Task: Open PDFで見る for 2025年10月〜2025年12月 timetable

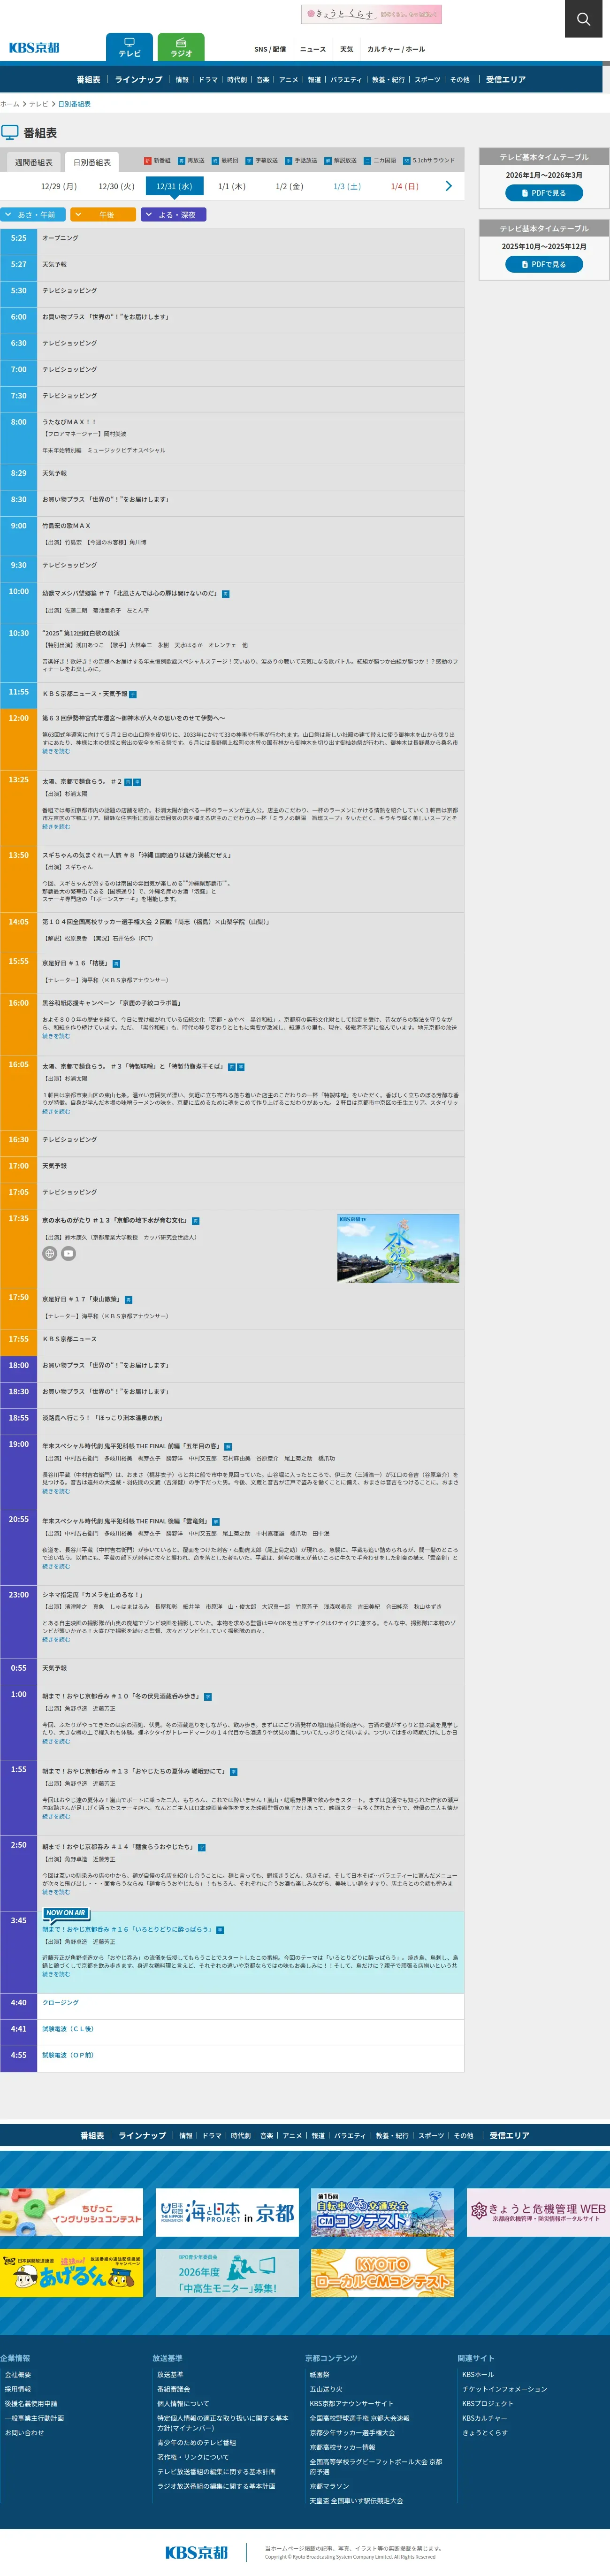Action: point(544,264)
